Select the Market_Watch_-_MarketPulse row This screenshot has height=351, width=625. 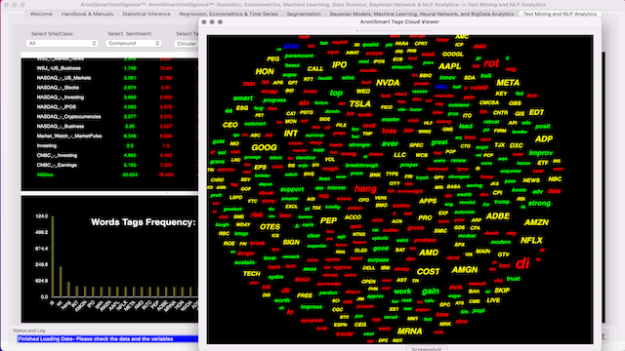[109, 136]
